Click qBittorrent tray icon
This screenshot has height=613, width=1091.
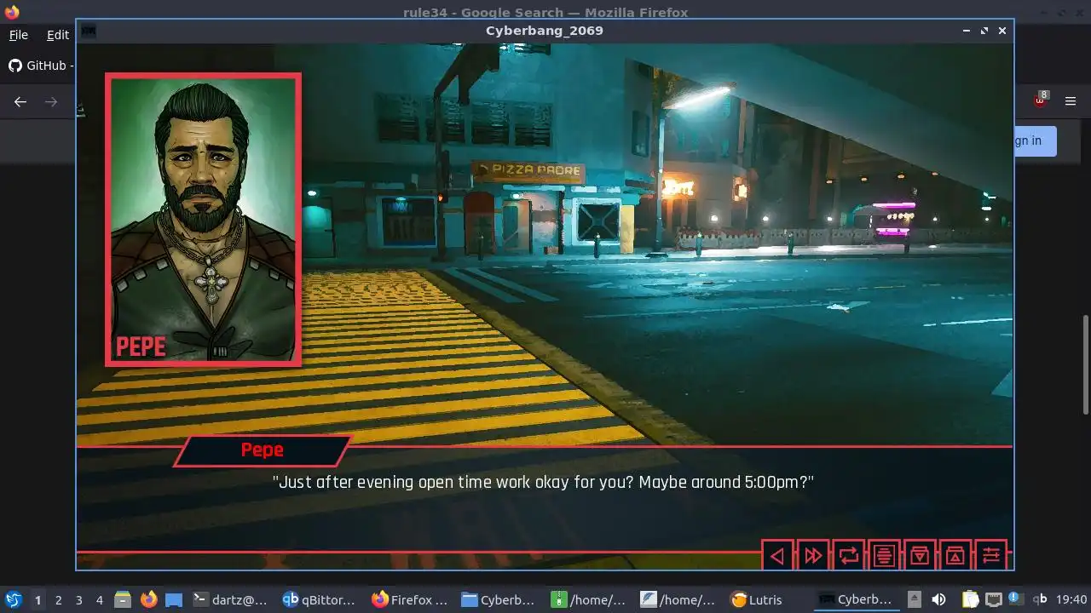(x=1040, y=599)
